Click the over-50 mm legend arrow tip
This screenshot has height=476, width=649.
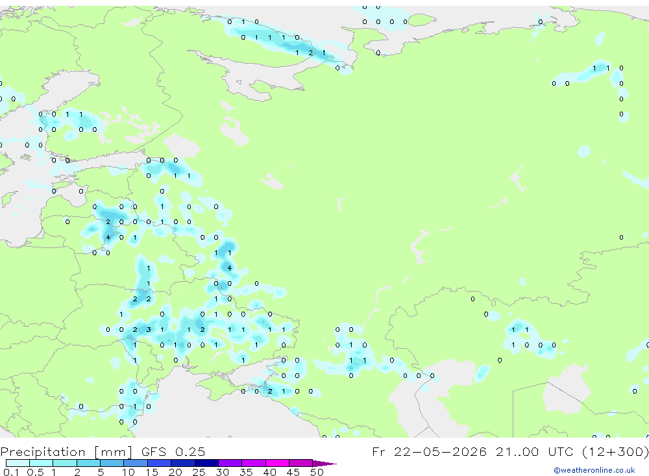[x=325, y=464]
